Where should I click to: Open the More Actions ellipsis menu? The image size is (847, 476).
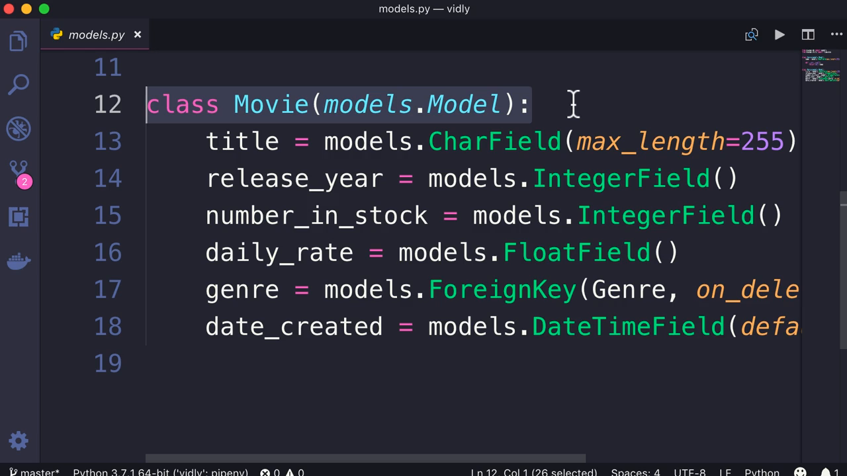836,34
